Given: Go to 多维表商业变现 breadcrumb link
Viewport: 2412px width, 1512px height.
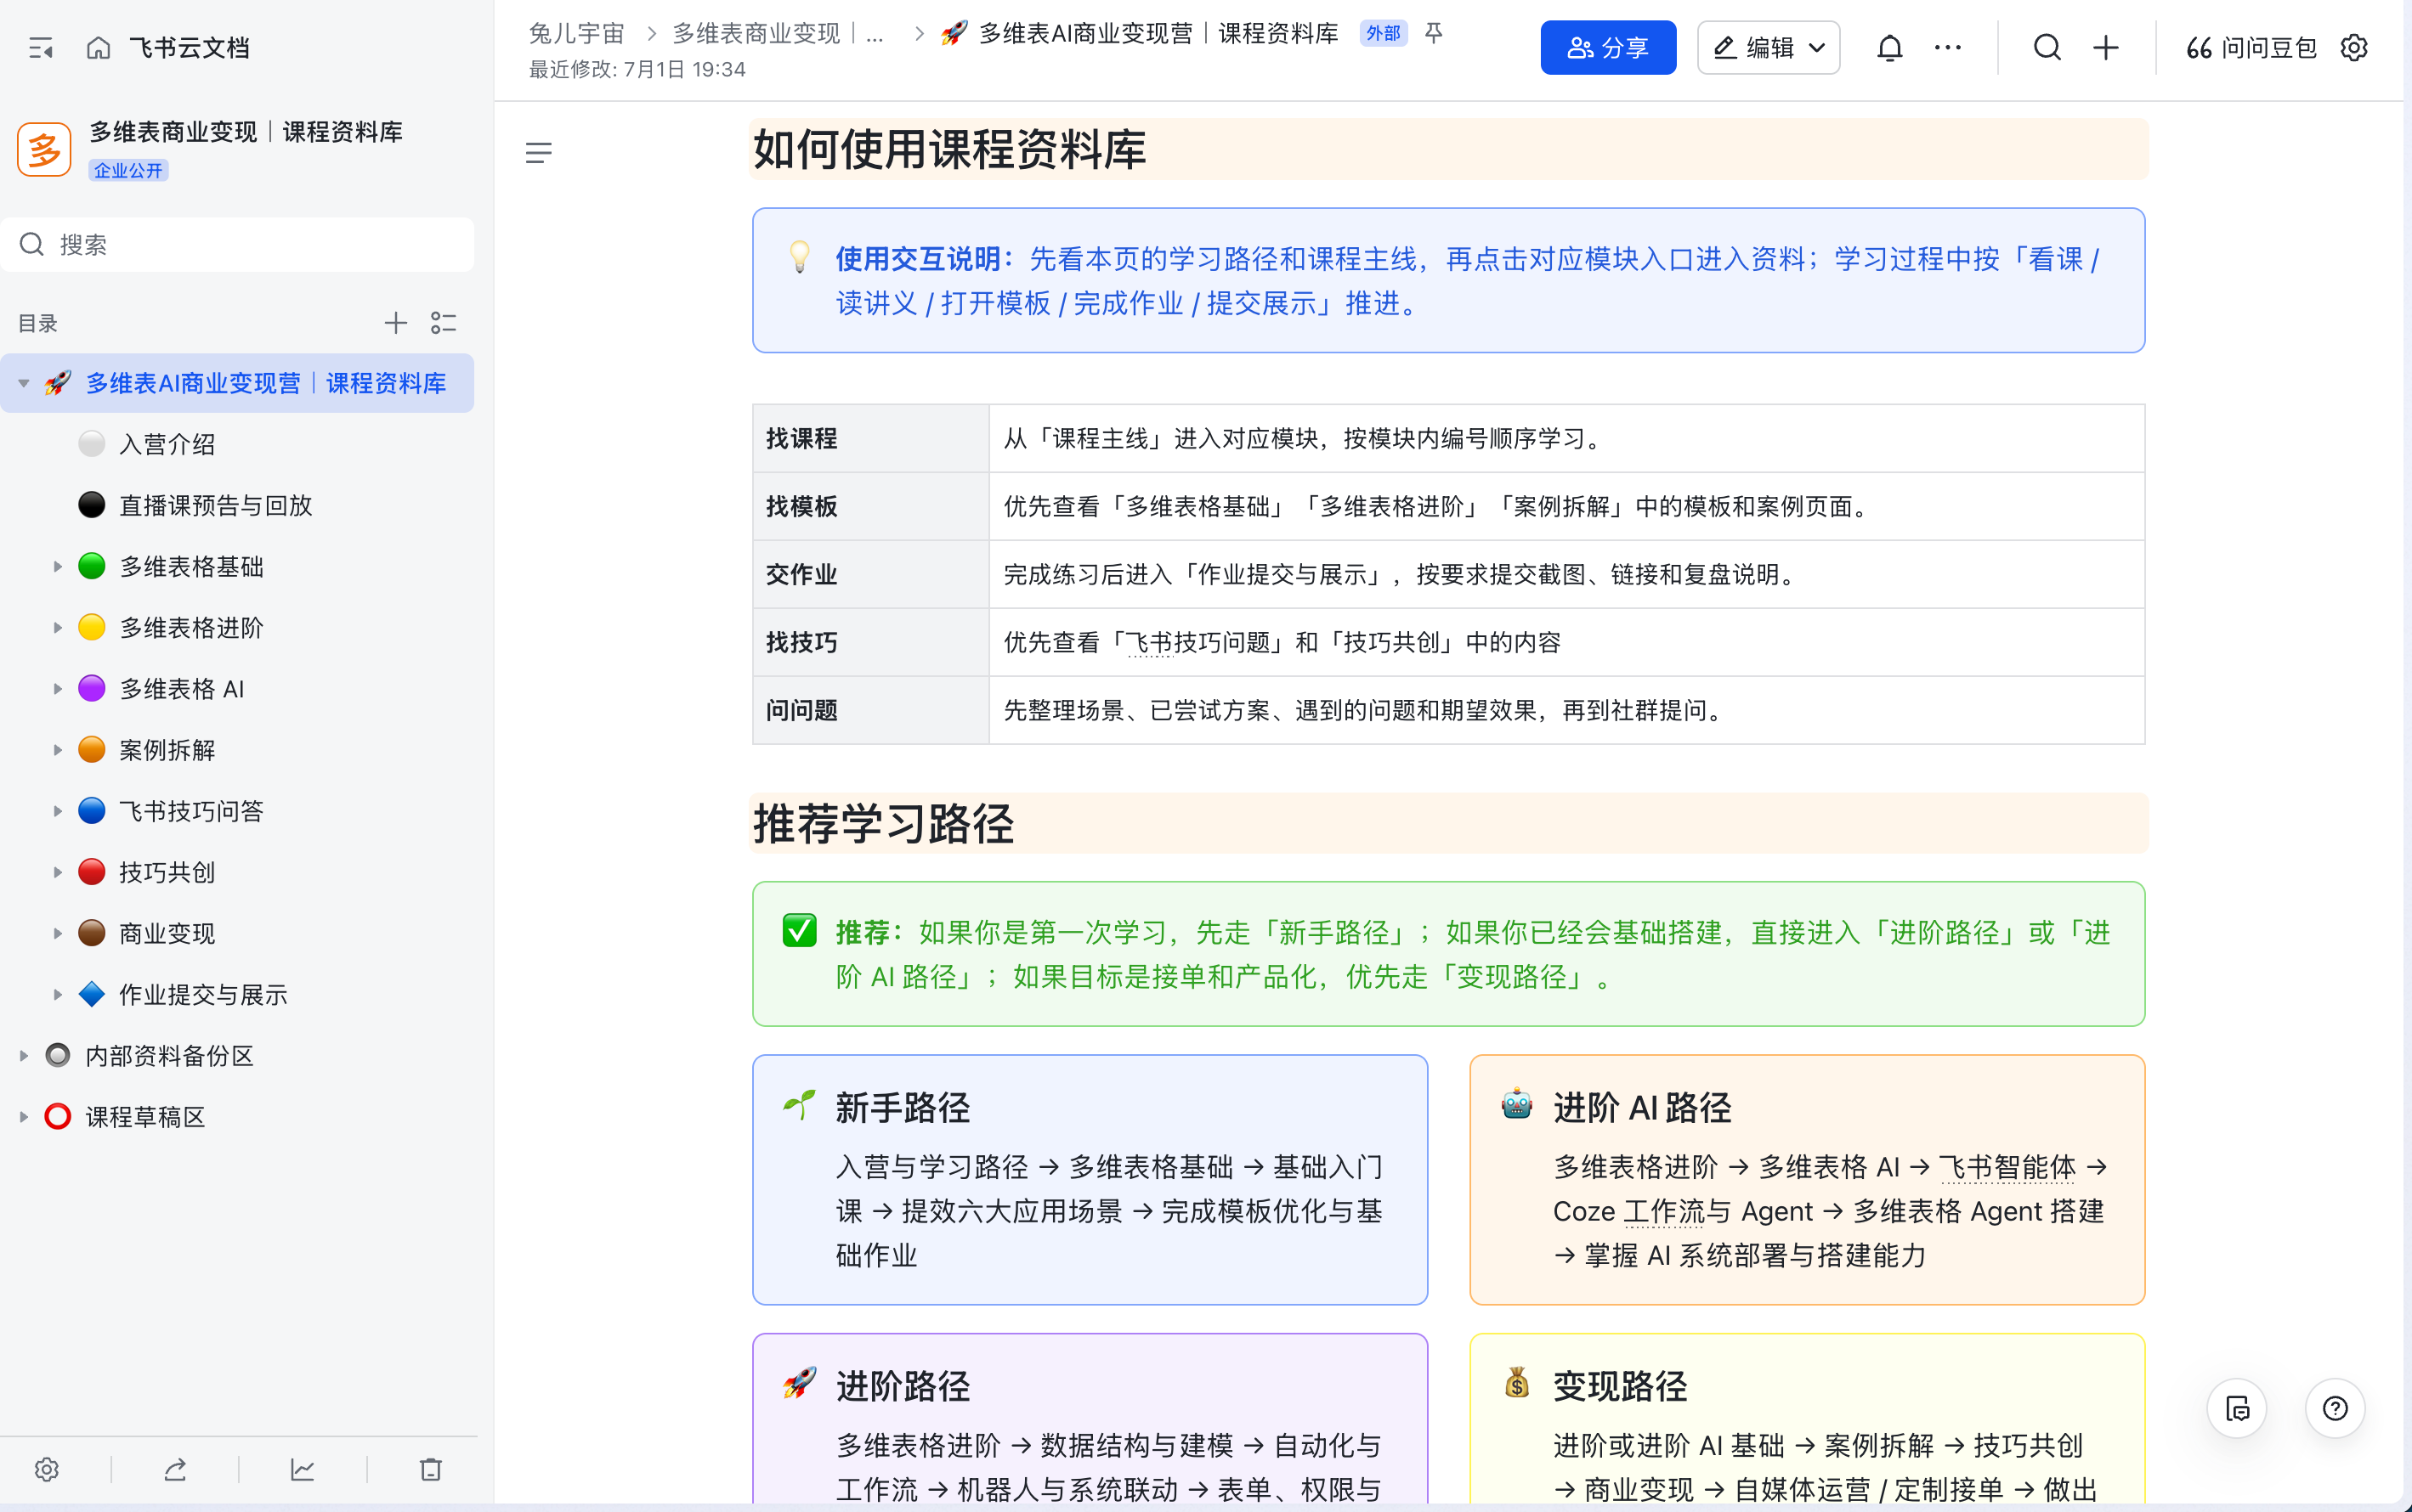Looking at the screenshot, I should 778,33.
